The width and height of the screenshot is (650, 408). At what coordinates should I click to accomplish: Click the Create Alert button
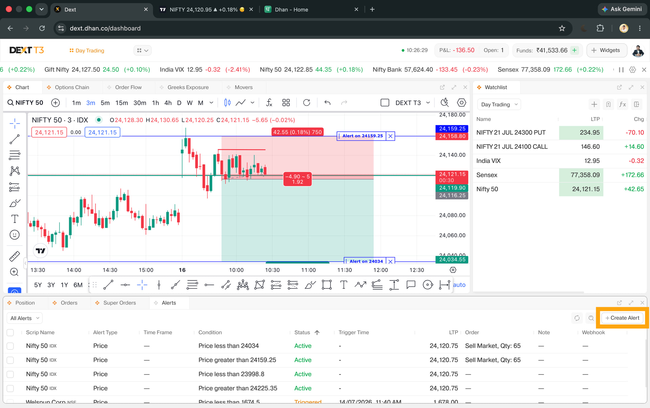point(622,318)
